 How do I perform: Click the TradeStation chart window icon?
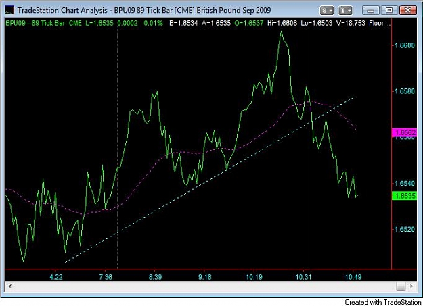point(9,11)
